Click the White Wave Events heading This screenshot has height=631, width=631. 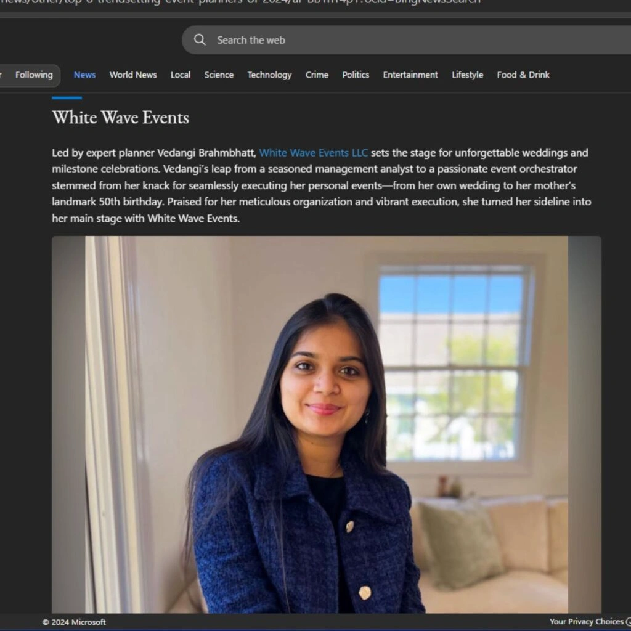(x=120, y=118)
